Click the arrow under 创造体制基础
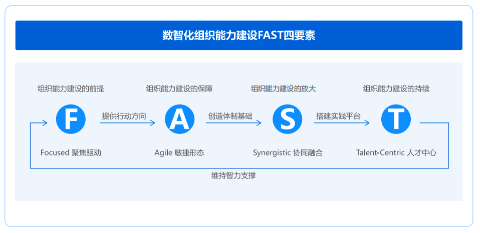 coord(233,122)
